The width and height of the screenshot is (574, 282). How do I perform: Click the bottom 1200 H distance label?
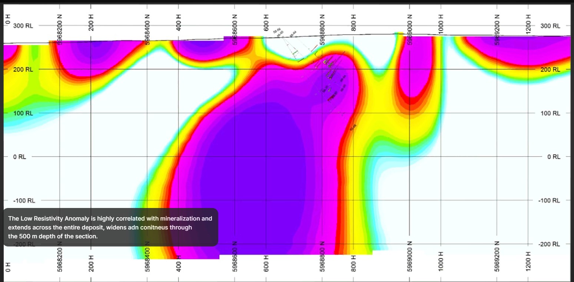click(x=528, y=263)
